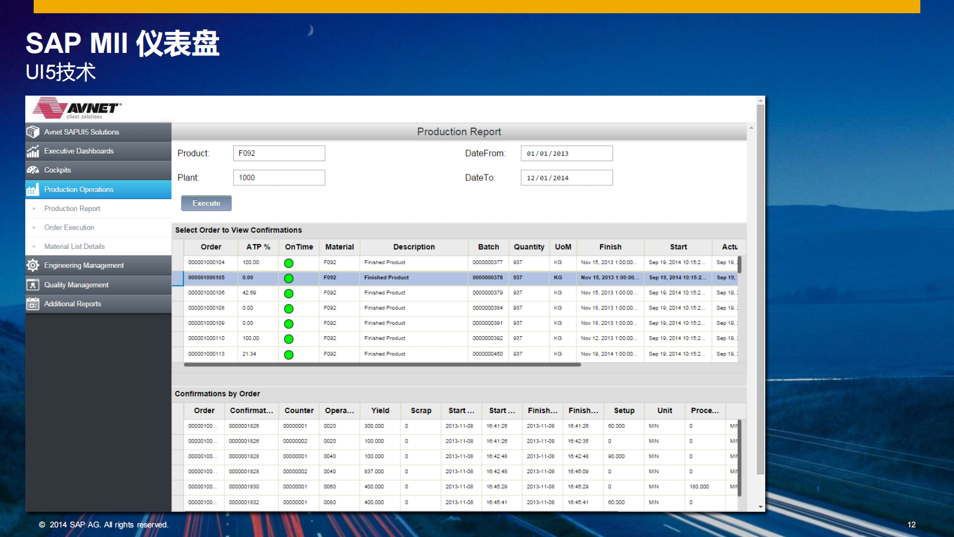Select order 000001000113 cell
Viewport: 954px width, 537px height.
click(x=211, y=354)
